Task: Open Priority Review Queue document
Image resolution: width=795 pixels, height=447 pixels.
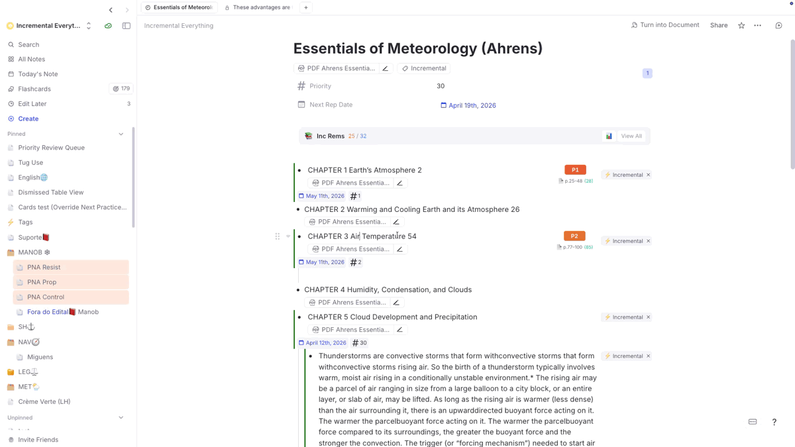Action: pyautogui.click(x=52, y=148)
